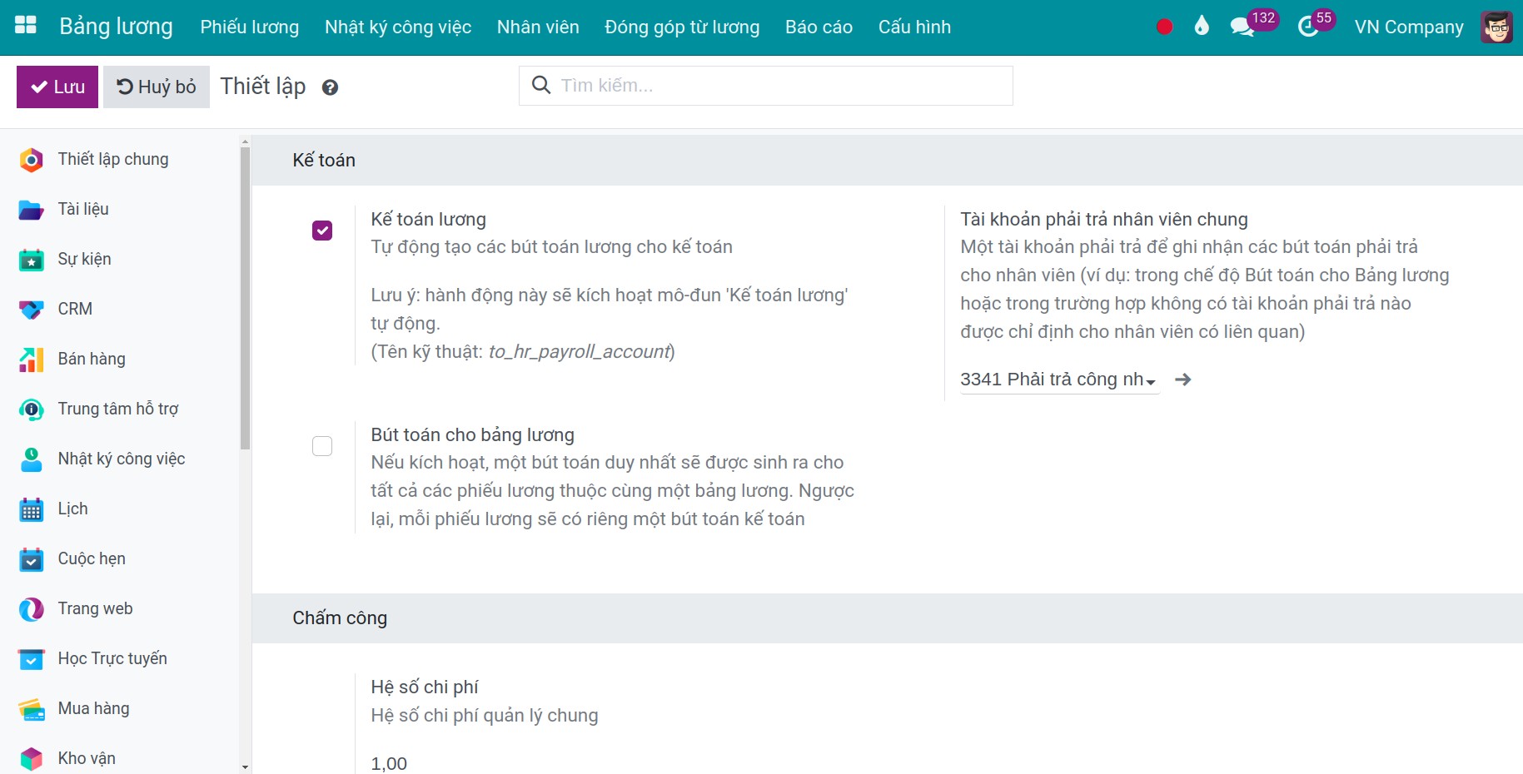Screen dimensions: 1523x774
Task: Go to Bảng lương app home link
Action: click(116, 27)
